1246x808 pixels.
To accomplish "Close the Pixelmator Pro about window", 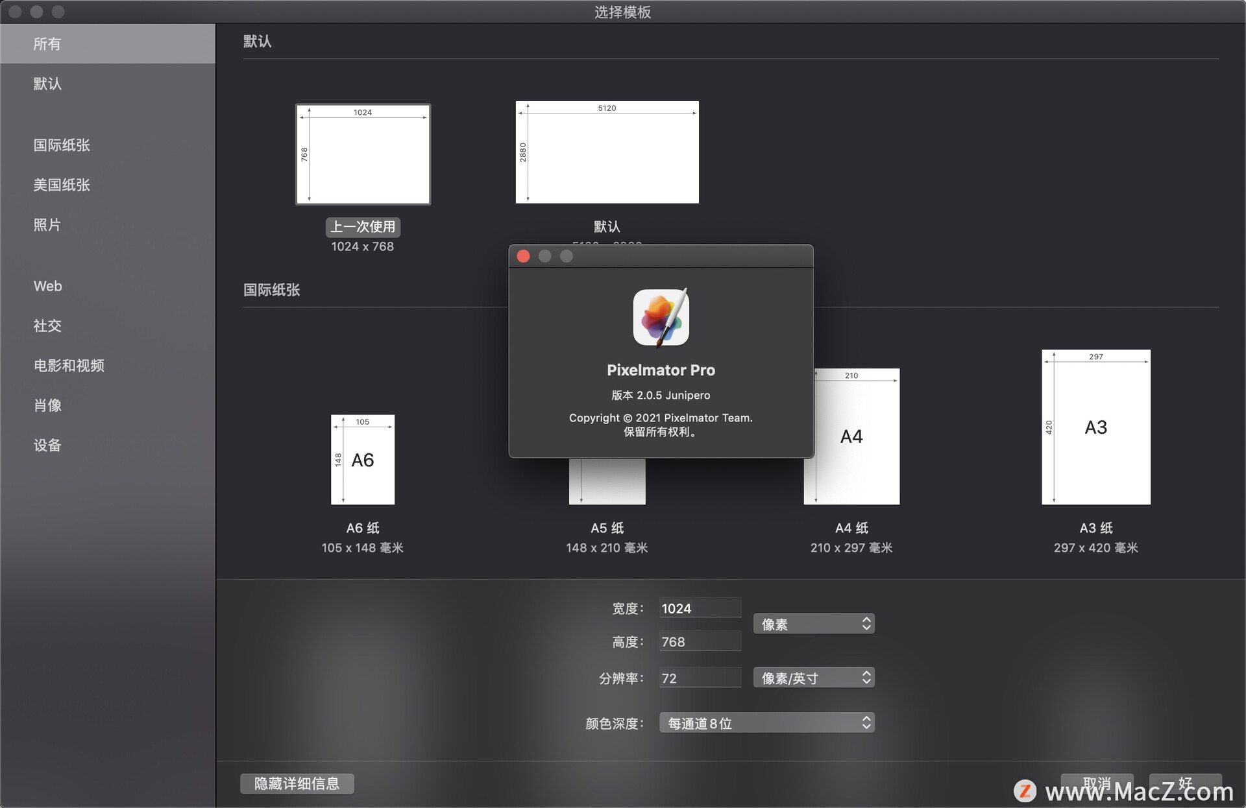I will [523, 256].
